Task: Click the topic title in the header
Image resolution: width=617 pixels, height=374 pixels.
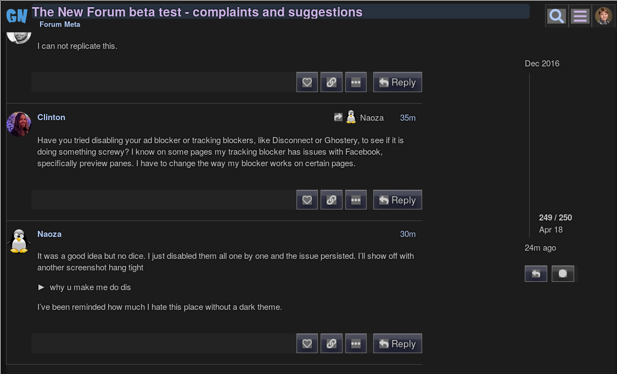Action: 197,12
